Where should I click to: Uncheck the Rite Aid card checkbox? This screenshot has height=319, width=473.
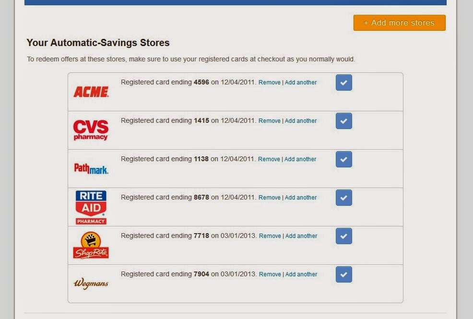[344, 198]
